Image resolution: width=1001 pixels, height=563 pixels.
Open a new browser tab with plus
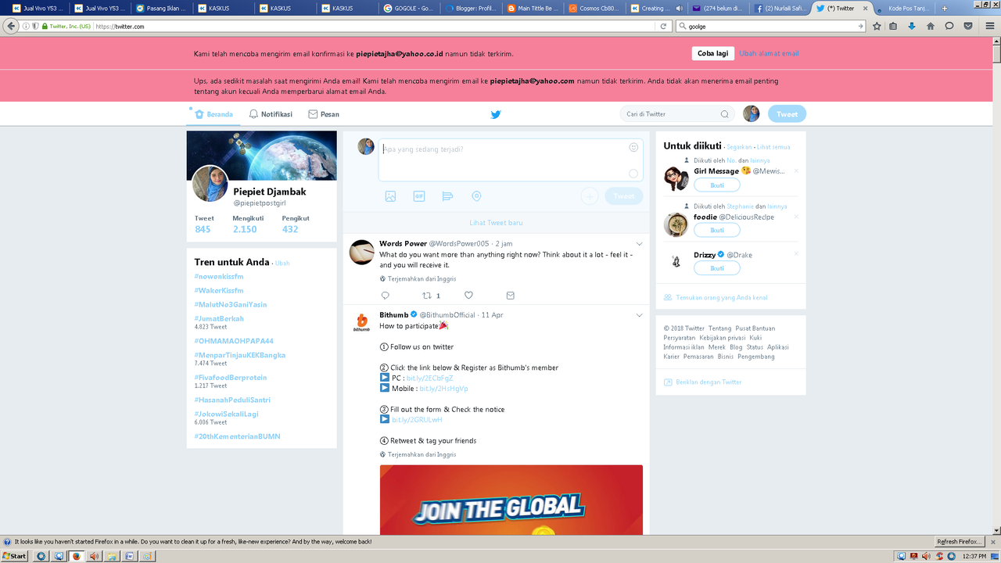[945, 8]
